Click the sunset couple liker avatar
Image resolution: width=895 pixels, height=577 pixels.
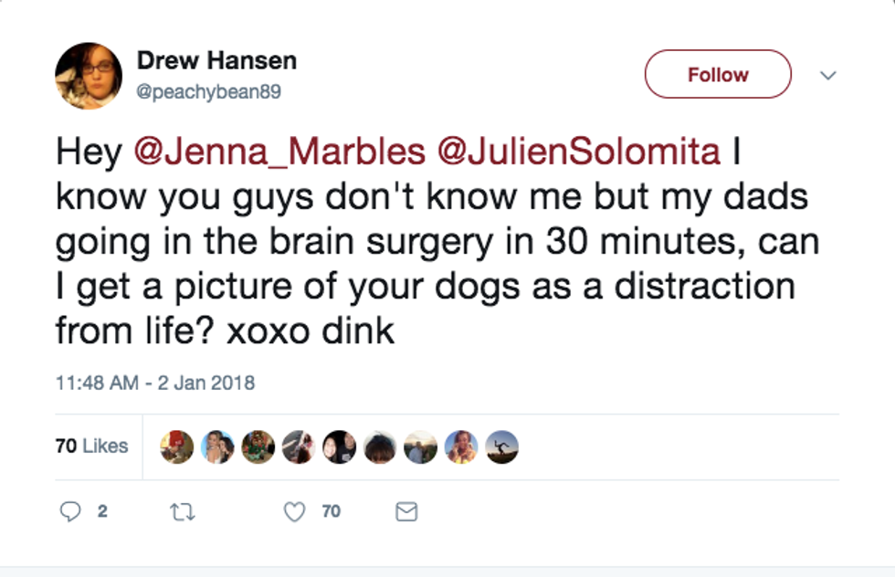tap(420, 447)
